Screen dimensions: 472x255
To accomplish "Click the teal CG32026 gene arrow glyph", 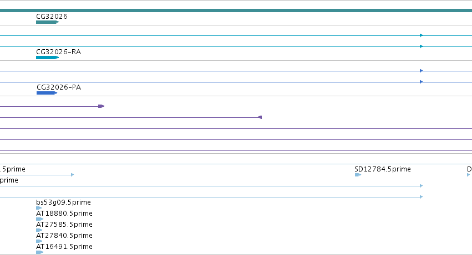I will pos(47,22).
